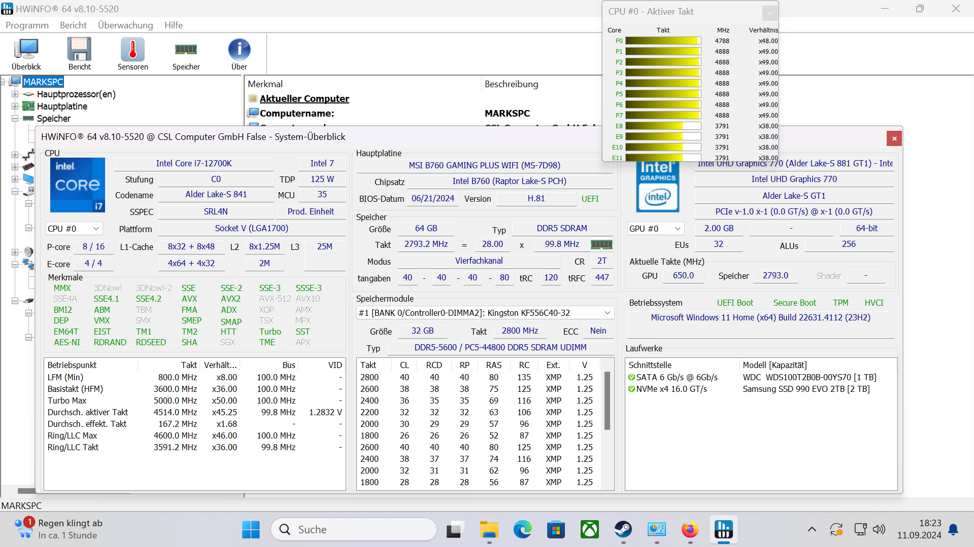Screen dimensions: 974x547
Task: Open Firefox from the taskbar
Action: point(690,530)
